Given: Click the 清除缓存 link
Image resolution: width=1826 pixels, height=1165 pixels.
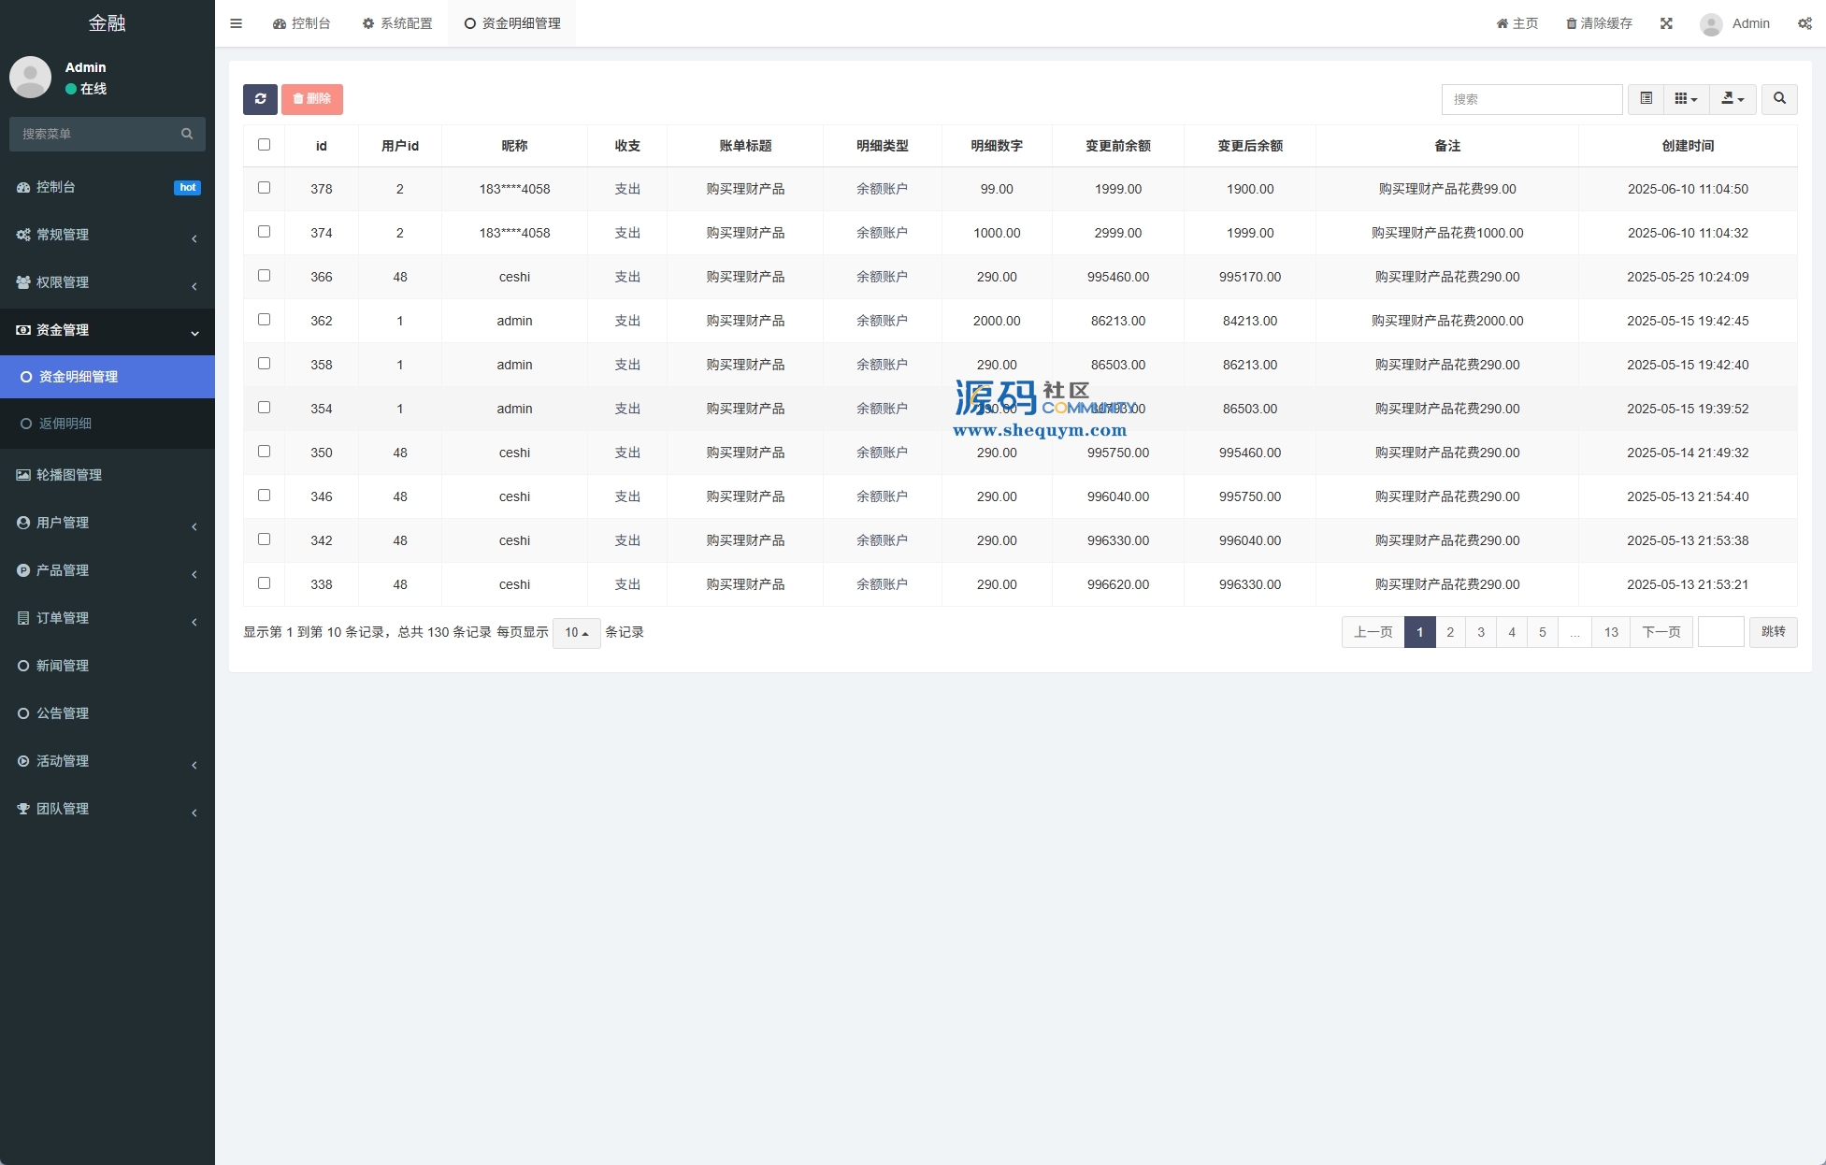Looking at the screenshot, I should tap(1600, 23).
